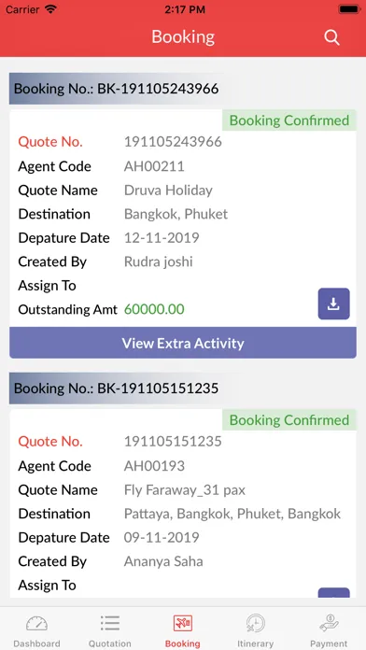Open quote number 191105151235
The width and height of the screenshot is (366, 650).
(x=173, y=442)
